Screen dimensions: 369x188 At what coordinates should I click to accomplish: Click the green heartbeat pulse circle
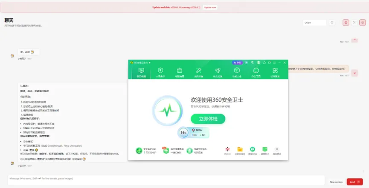[167, 110]
